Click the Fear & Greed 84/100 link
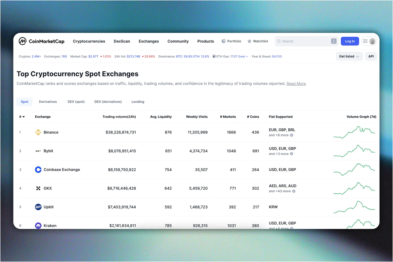Image resolution: width=393 pixels, height=262 pixels. (x=277, y=56)
